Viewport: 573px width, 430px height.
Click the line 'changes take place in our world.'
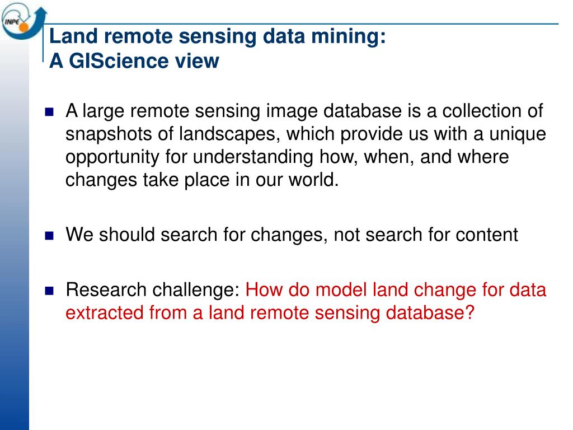[x=202, y=180]
